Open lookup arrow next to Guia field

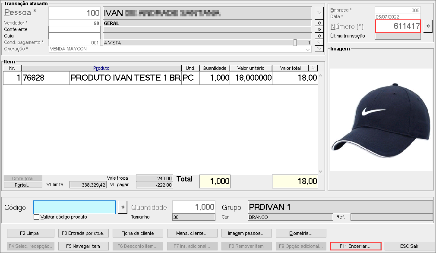coord(319,36)
